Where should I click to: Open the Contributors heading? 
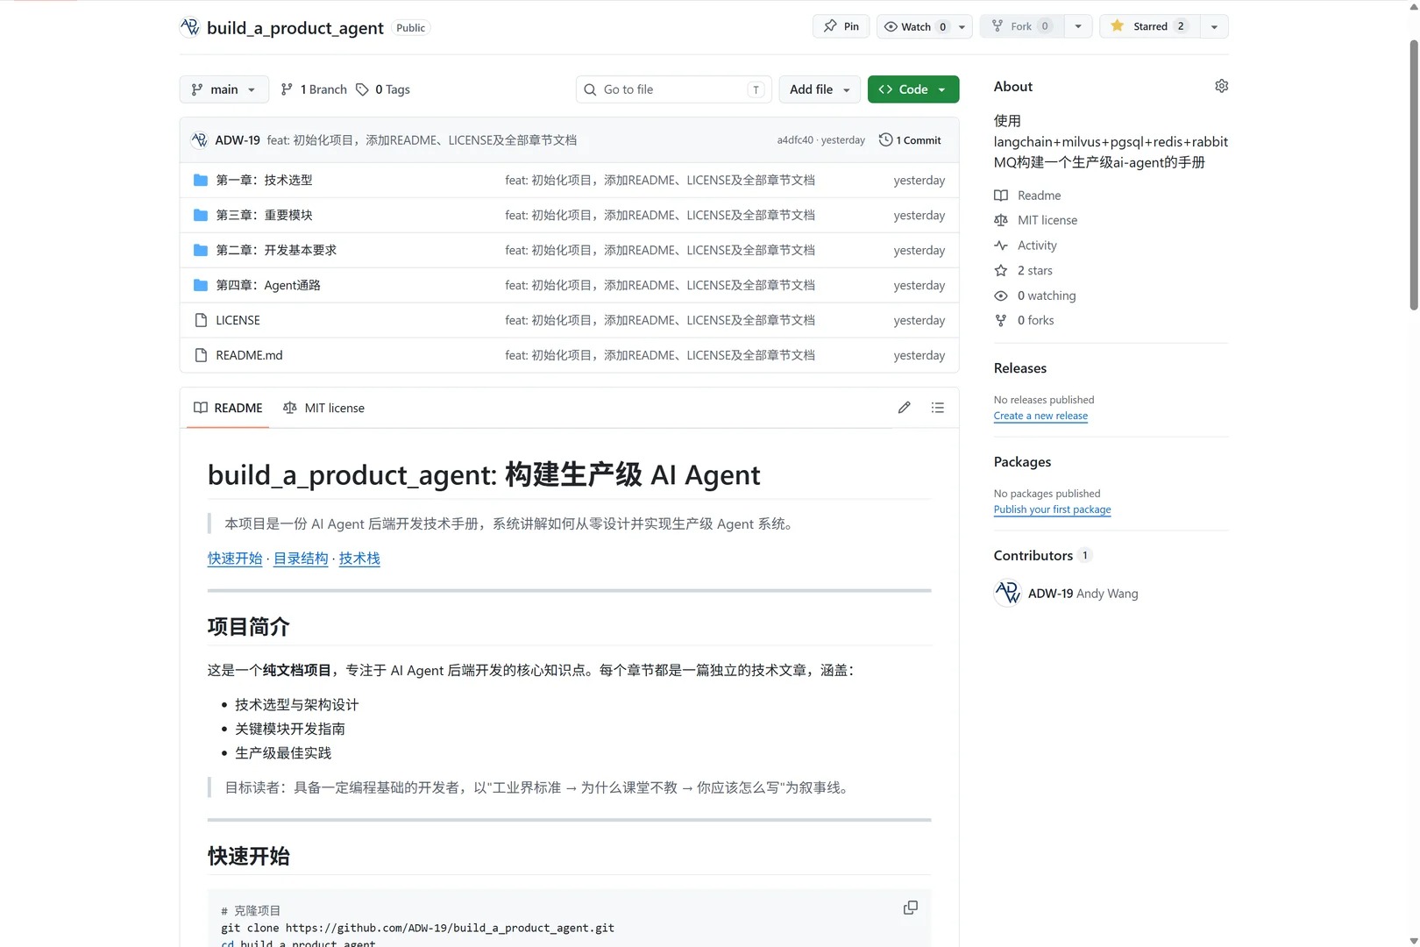point(1033,556)
